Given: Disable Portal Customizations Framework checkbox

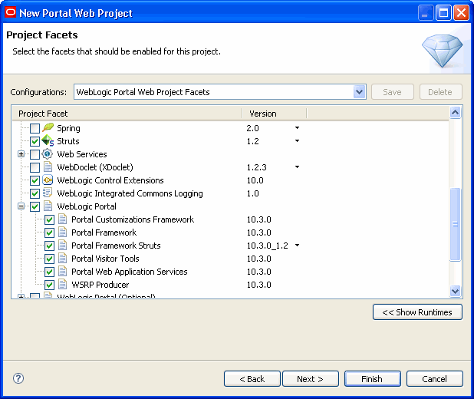Looking at the screenshot, I should [49, 219].
